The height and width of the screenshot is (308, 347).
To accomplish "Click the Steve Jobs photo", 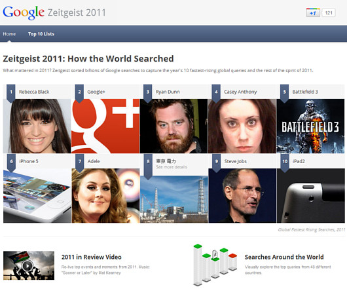I will [x=242, y=196].
